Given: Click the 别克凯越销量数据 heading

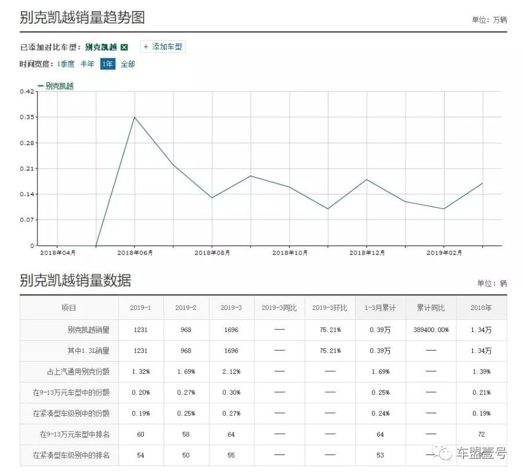Looking at the screenshot, I should 75,280.
